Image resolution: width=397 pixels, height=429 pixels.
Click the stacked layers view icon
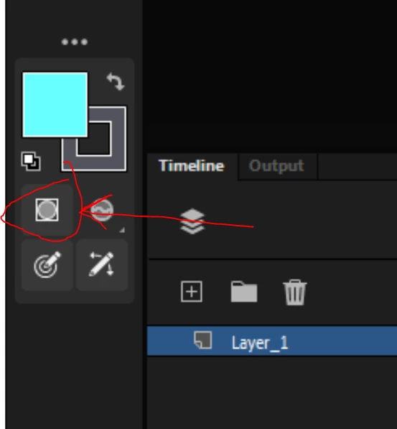point(192,221)
